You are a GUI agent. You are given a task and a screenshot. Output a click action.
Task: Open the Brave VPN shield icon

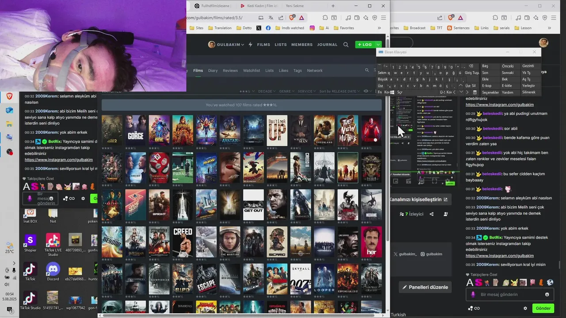[375, 18]
